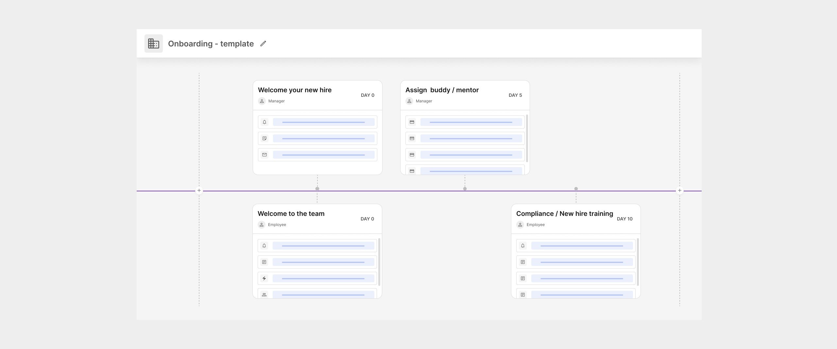Click the DAY 5 label on Assign buddy card

[x=515, y=95]
